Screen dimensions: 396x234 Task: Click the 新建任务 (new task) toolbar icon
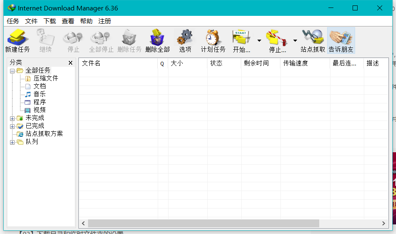(18, 40)
